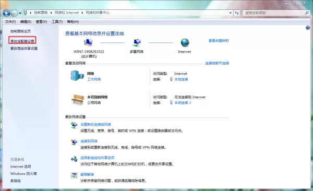The image size is (313, 191).
Task: Minimize the Network and Sharing Center window
Action: pos(286,3)
